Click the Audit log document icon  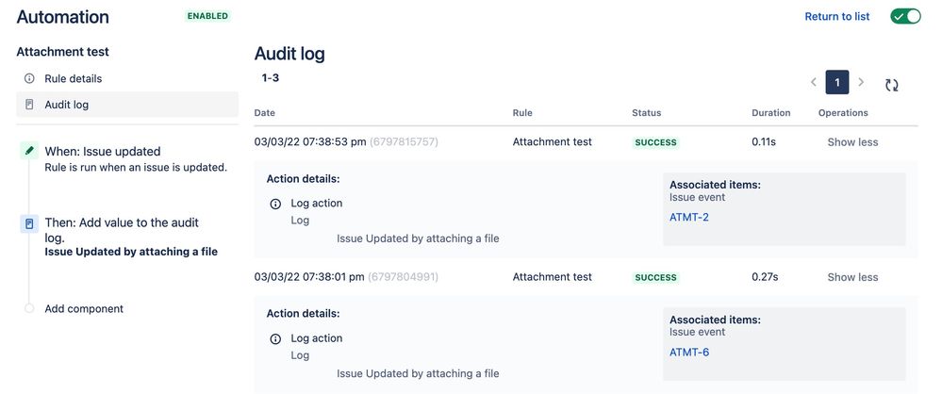point(29,105)
